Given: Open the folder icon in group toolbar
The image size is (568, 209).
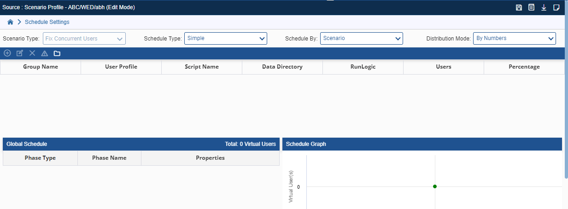Looking at the screenshot, I should tap(57, 53).
